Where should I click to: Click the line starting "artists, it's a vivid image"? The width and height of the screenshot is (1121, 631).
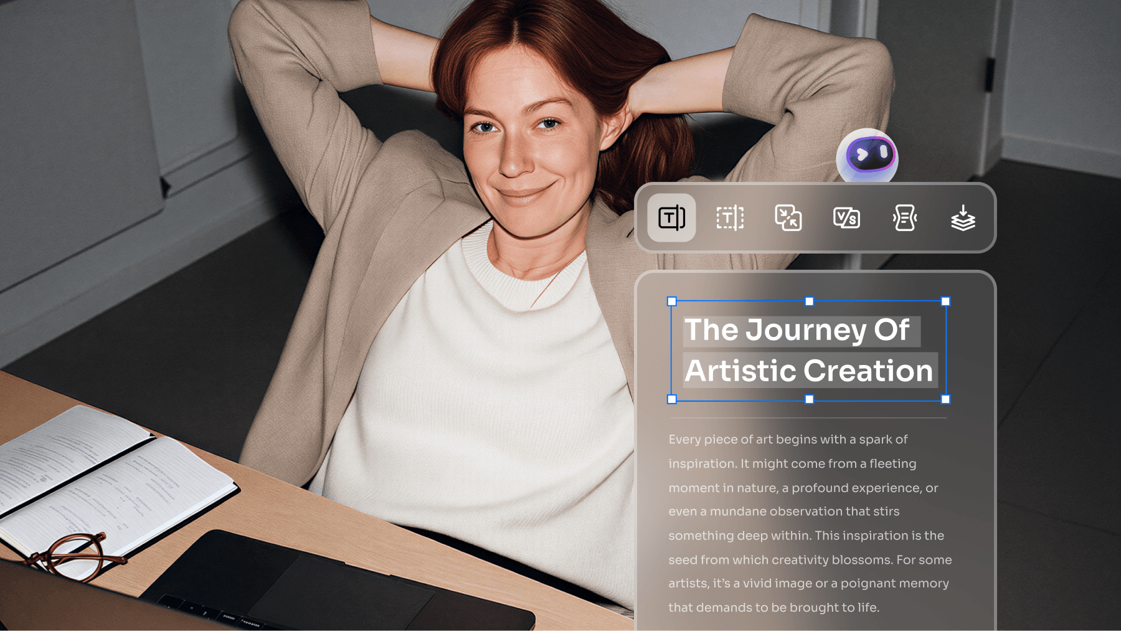point(809,584)
